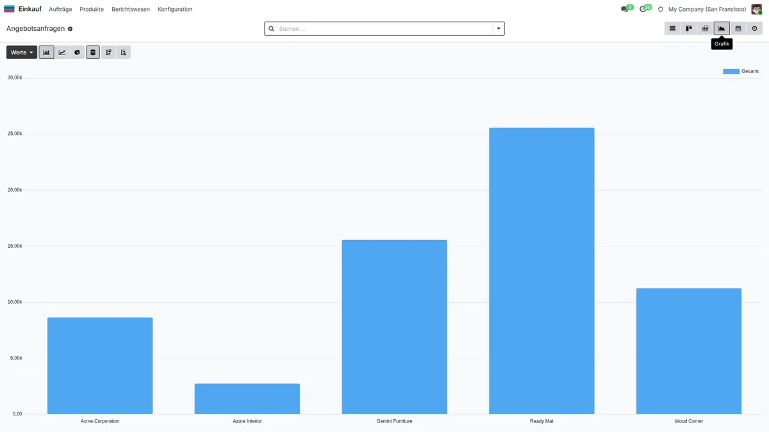Sort bars in ascending order
Screen dimensions: 769x432
pyautogui.click(x=123, y=52)
